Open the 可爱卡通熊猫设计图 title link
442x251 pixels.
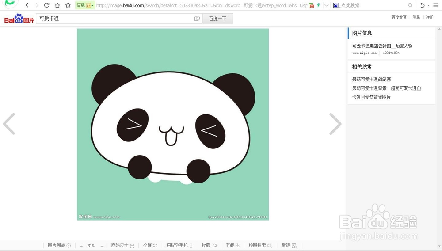click(382, 46)
